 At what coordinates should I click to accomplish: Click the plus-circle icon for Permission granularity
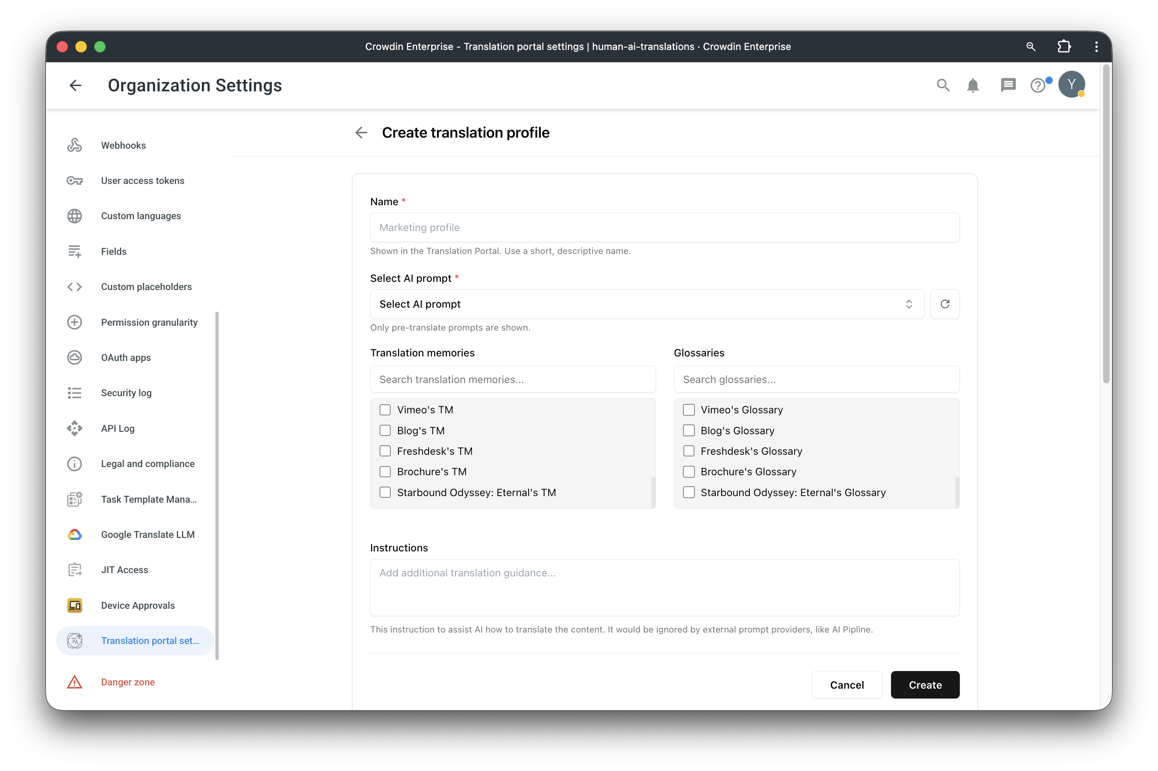[75, 322]
